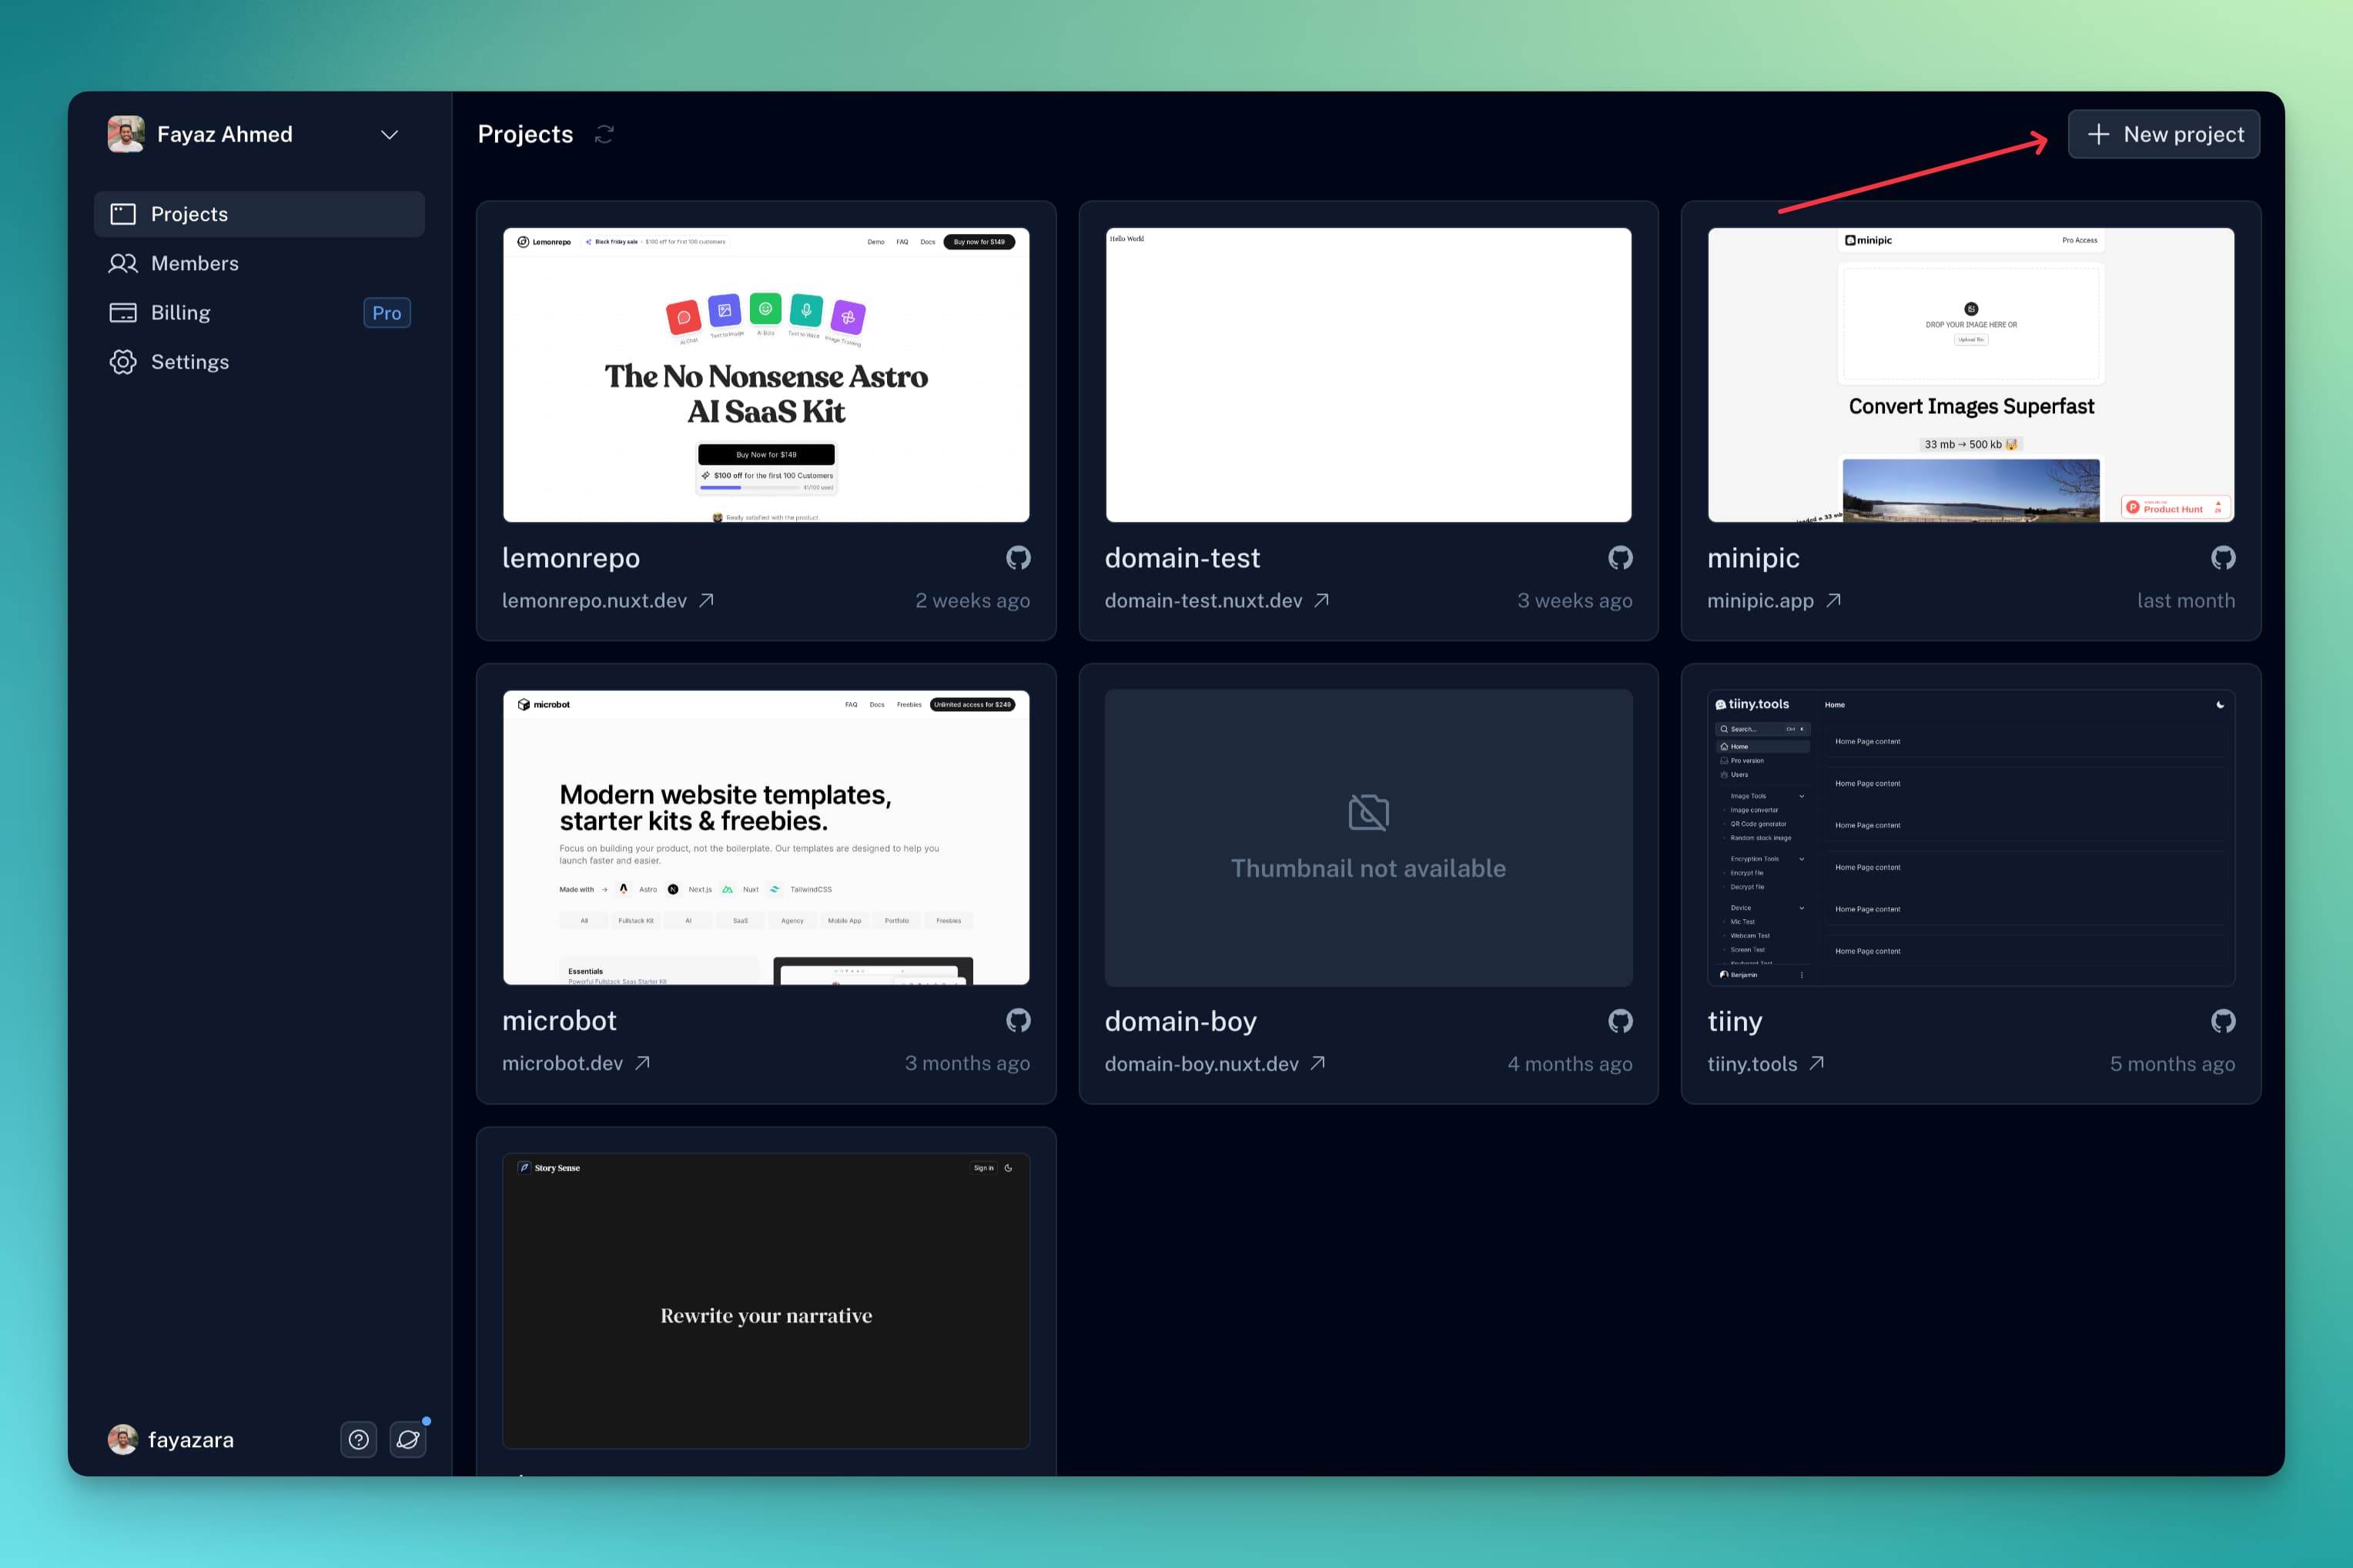Click the Story Sense project thumbnail
The image size is (2353, 1568).
(766, 1300)
